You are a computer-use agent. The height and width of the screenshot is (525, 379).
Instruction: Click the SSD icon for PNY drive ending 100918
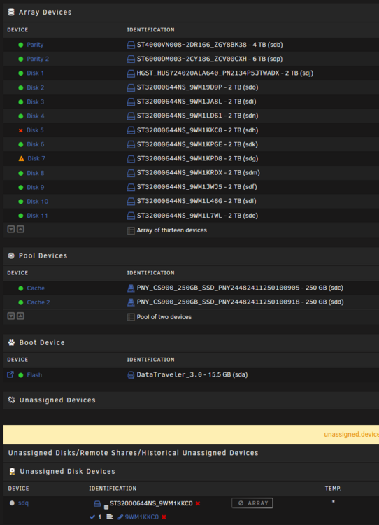coord(131,302)
